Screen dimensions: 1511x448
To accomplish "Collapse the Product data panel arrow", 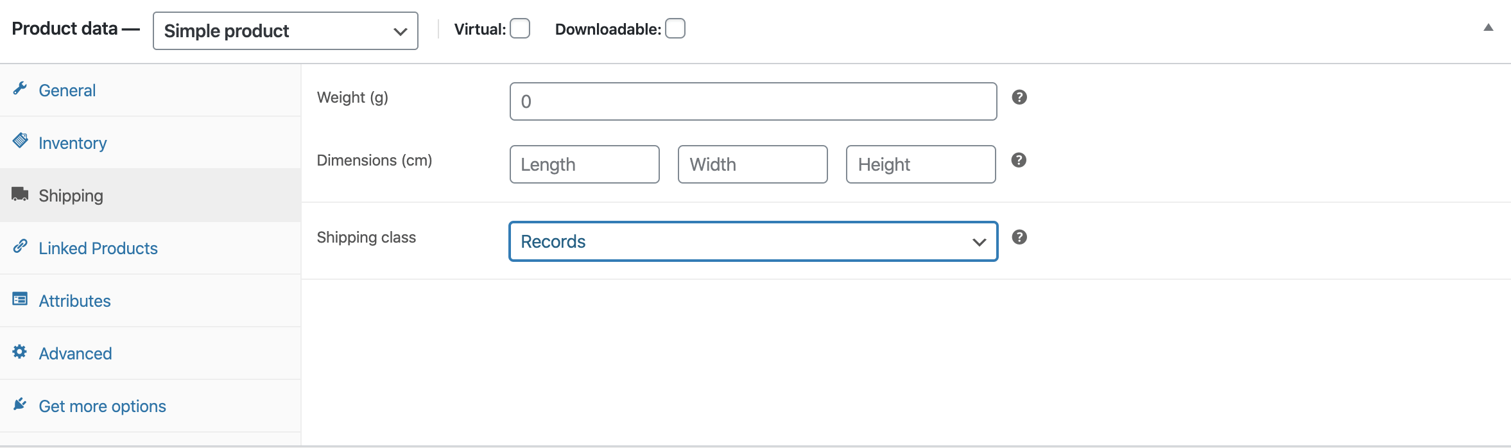I will tap(1488, 28).
